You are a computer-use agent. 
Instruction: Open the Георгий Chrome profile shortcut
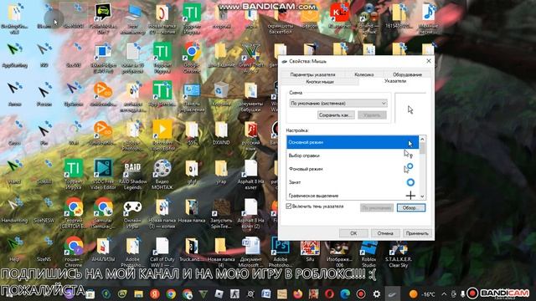tap(74, 214)
